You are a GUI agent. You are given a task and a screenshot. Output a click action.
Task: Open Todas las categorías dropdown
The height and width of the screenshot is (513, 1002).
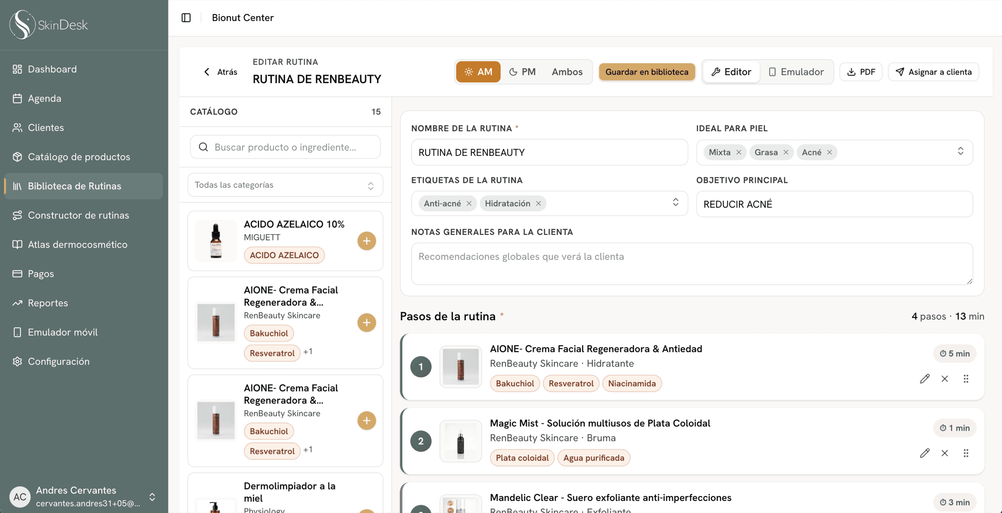point(285,185)
